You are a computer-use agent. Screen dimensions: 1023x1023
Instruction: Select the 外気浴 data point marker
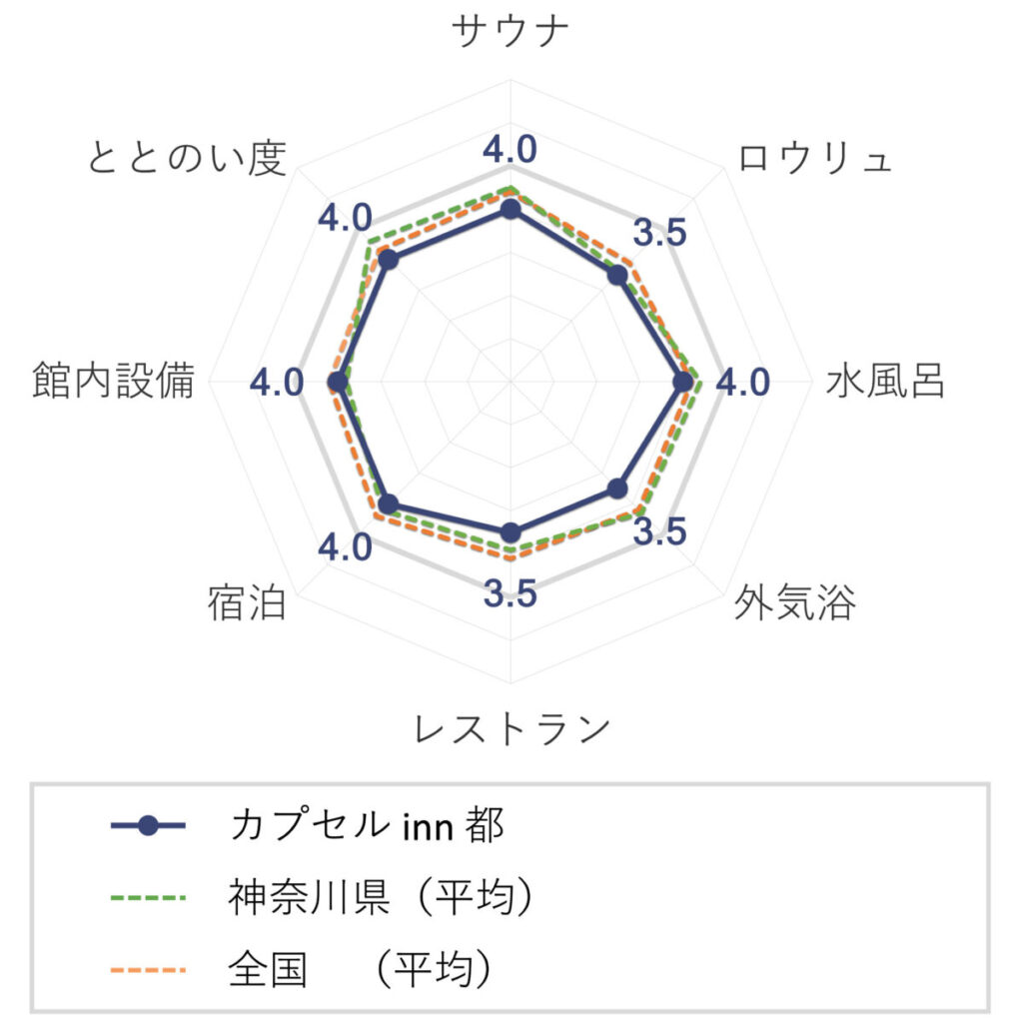pyautogui.click(x=617, y=489)
